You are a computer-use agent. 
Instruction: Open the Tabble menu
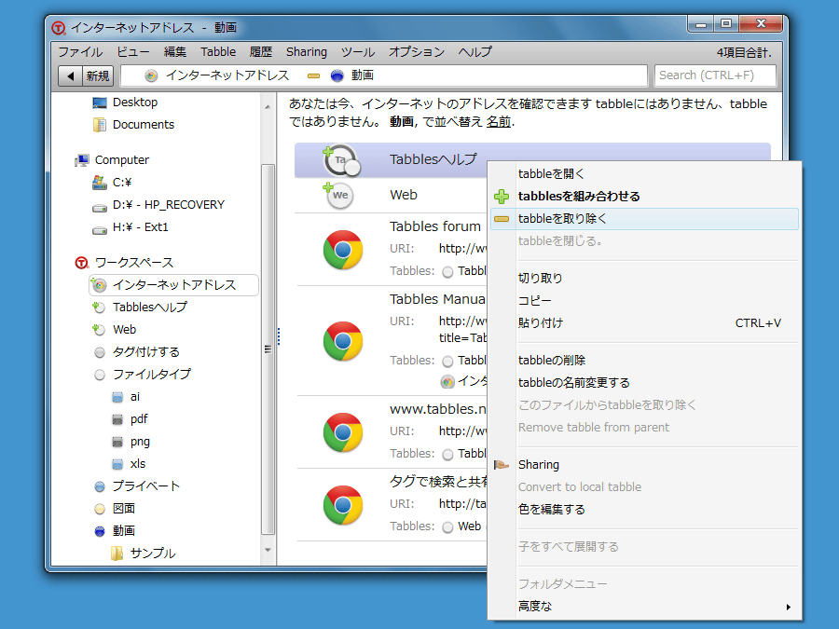pos(218,52)
